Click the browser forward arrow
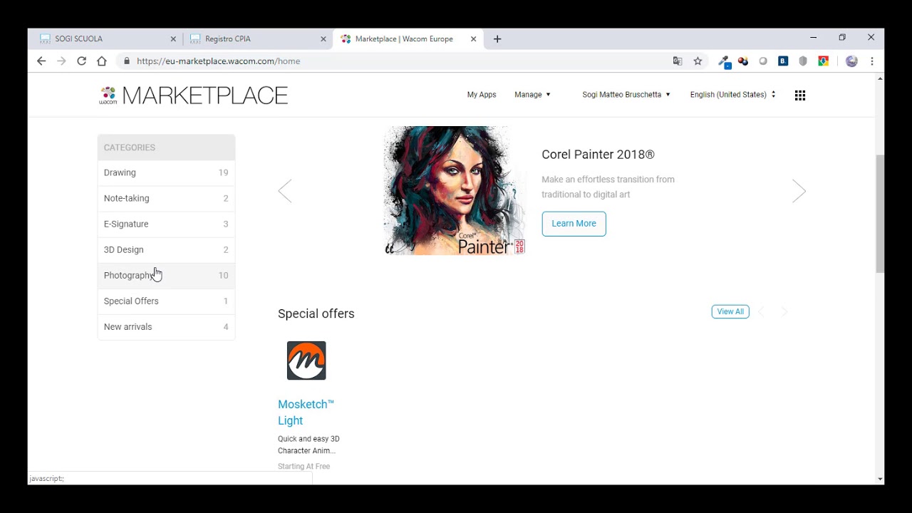This screenshot has height=513, width=912. [x=61, y=61]
